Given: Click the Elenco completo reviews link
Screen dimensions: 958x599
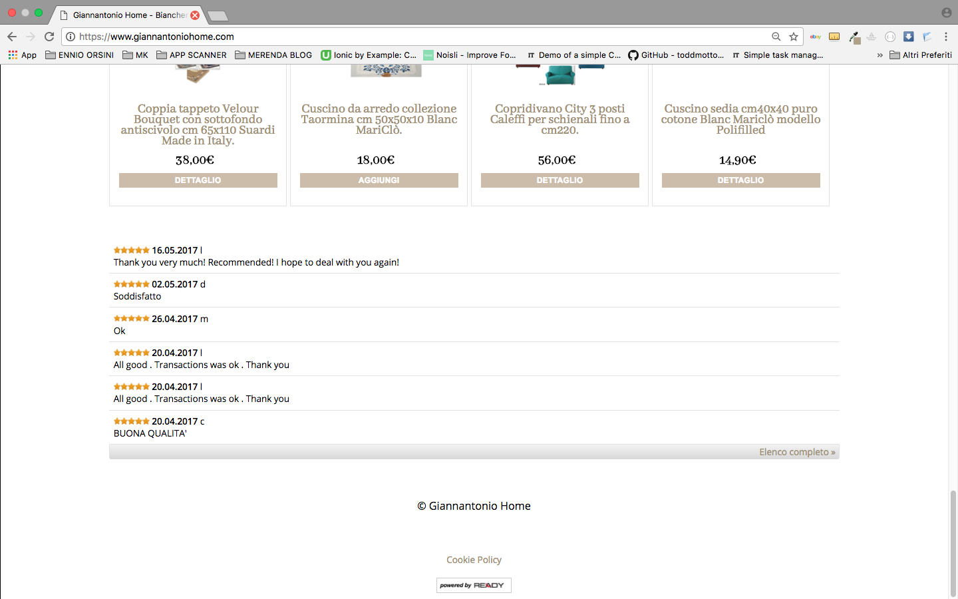Looking at the screenshot, I should pyautogui.click(x=797, y=452).
